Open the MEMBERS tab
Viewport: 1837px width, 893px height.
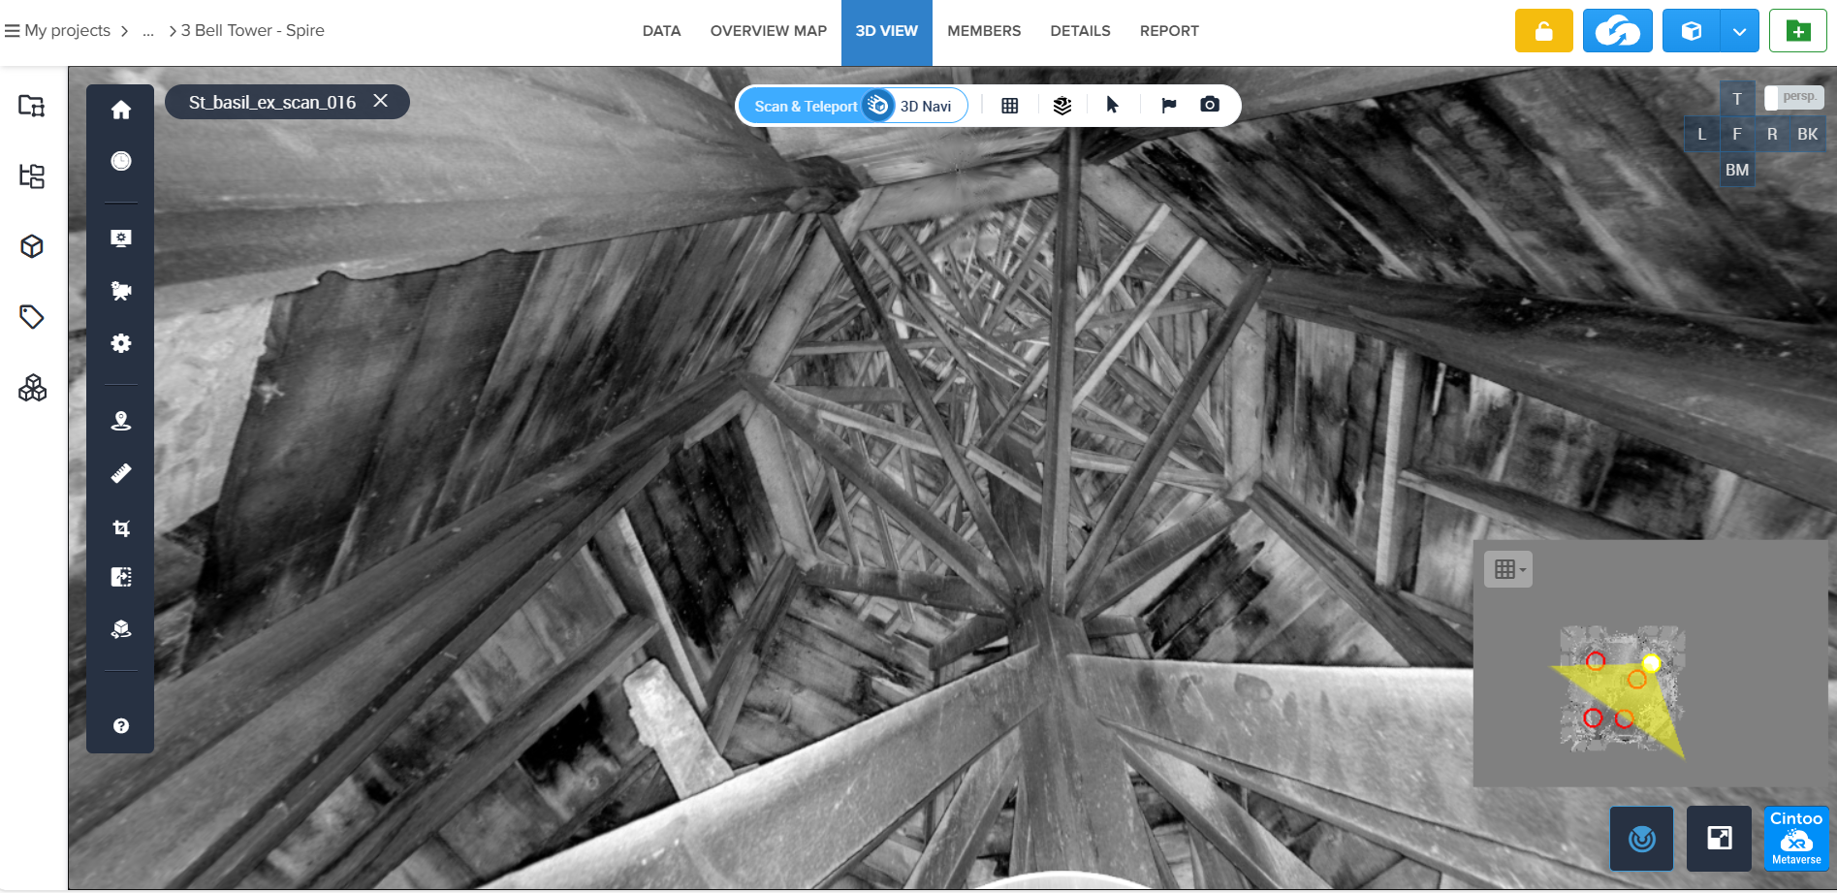pos(984,31)
